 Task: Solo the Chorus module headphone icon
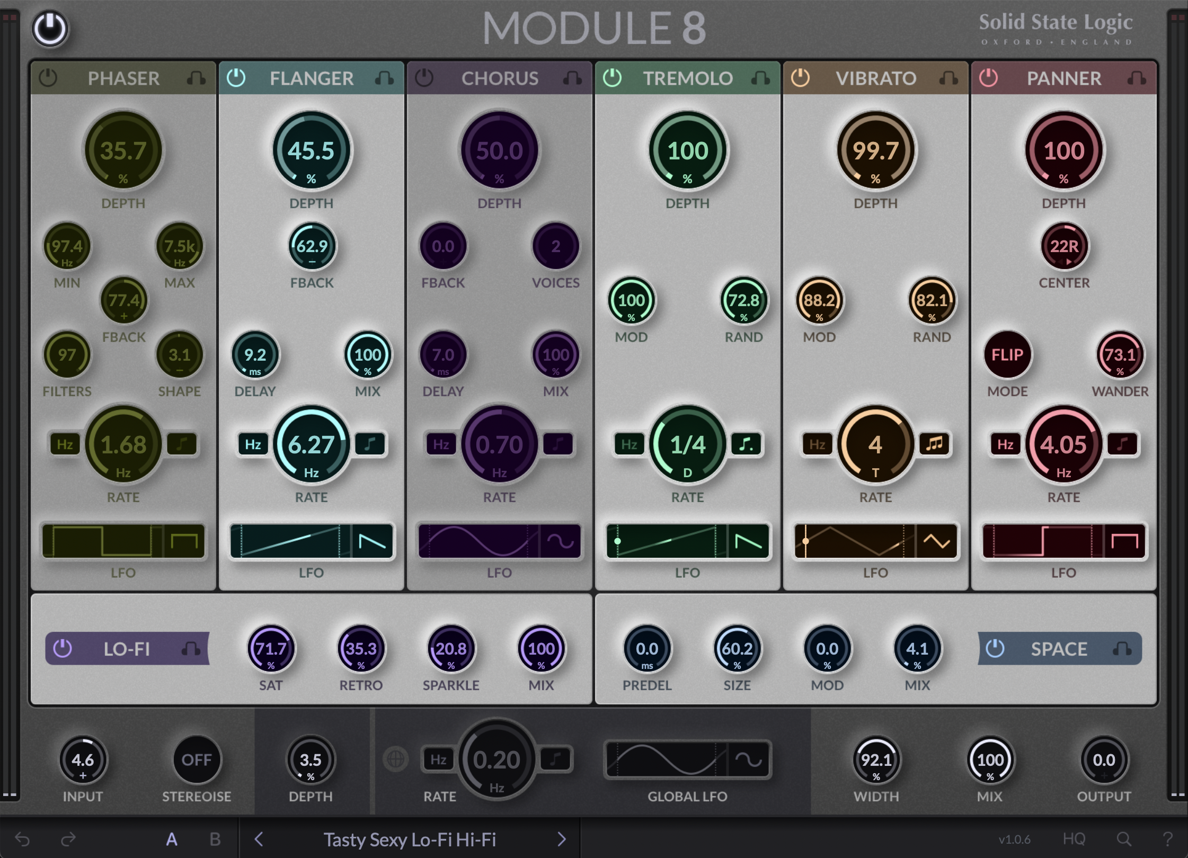pyautogui.click(x=573, y=78)
